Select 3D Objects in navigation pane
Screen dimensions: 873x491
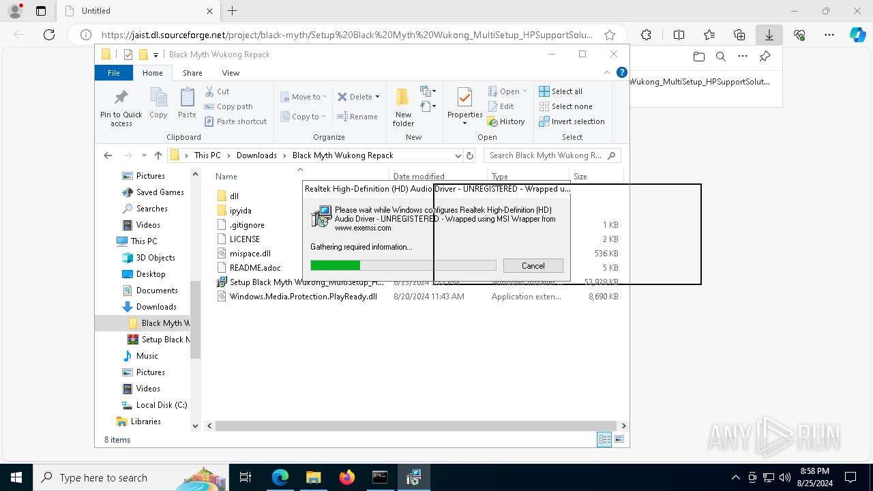tap(149, 258)
